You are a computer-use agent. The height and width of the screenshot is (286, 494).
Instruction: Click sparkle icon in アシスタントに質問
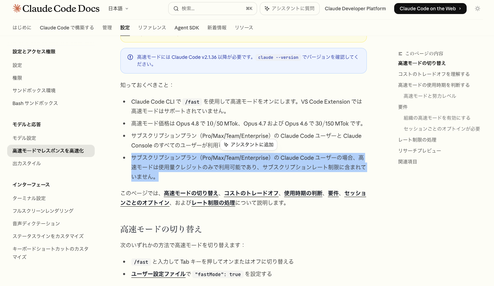point(267,9)
